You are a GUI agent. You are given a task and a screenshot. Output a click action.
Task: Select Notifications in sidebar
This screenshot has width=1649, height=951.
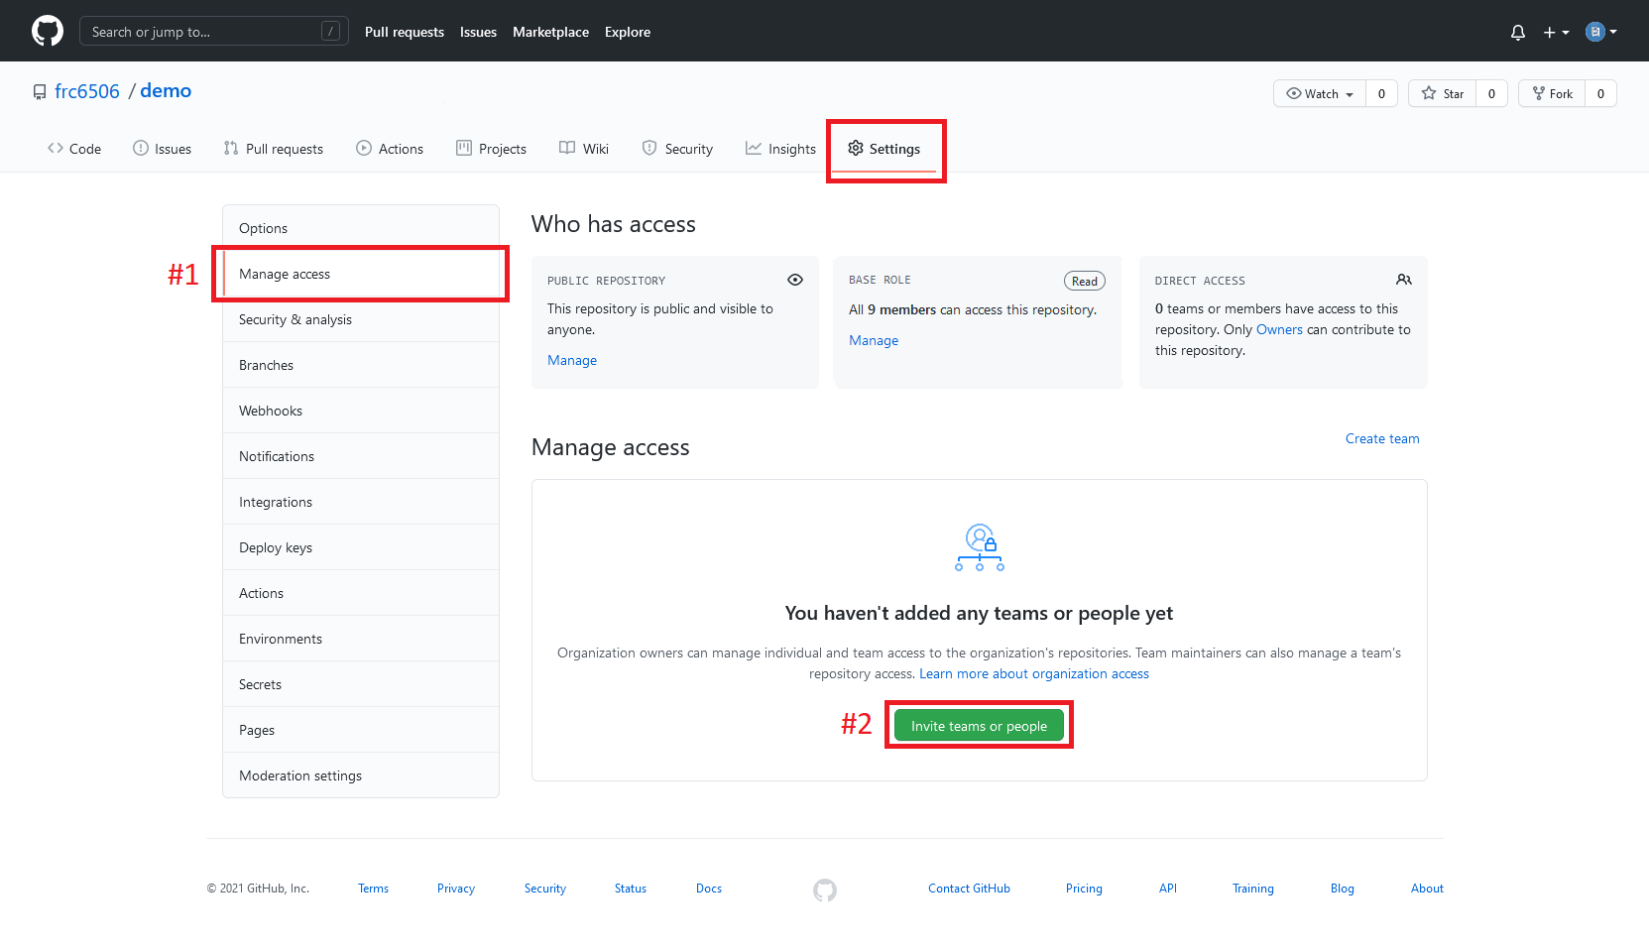pos(361,456)
